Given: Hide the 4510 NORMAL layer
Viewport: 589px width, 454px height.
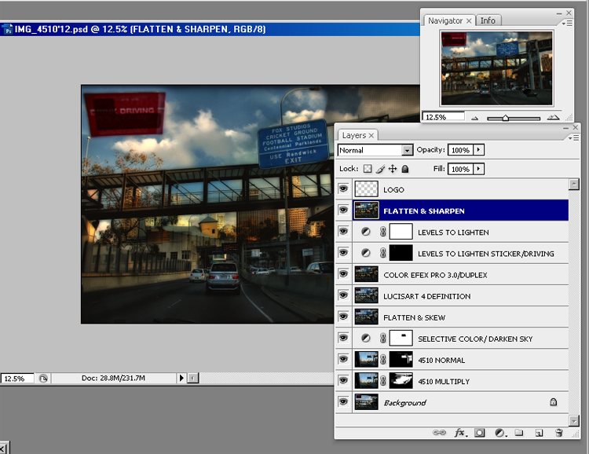Looking at the screenshot, I should [x=343, y=359].
